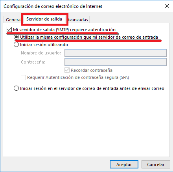173x172 pixels.
Task: Click the Nombre de usuario input field
Action: point(116,53)
